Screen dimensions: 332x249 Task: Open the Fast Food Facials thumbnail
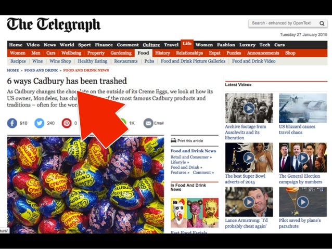pyautogui.click(x=195, y=213)
